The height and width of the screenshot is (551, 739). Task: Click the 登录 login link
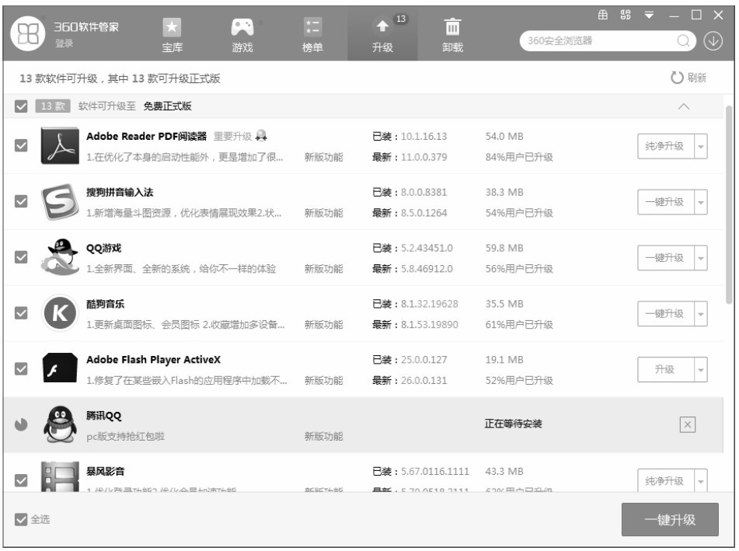[64, 44]
